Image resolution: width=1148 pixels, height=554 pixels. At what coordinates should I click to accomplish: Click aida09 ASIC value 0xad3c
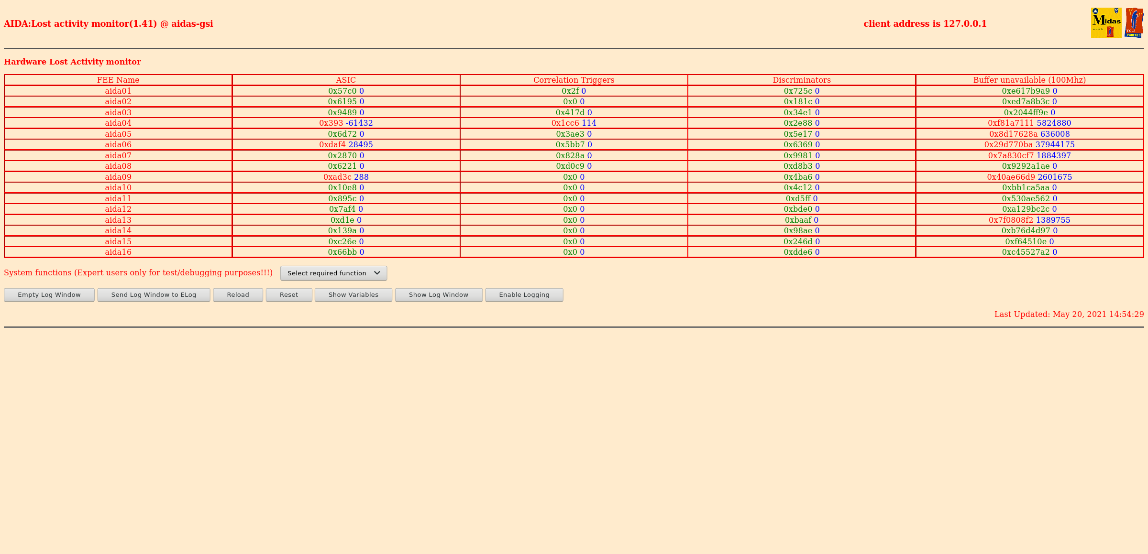pos(337,177)
